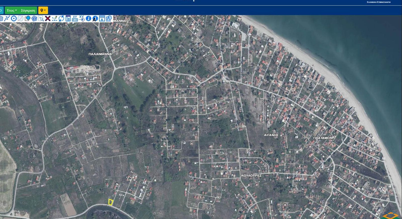Open the list document icon
The image size is (402, 219).
coord(68,18)
